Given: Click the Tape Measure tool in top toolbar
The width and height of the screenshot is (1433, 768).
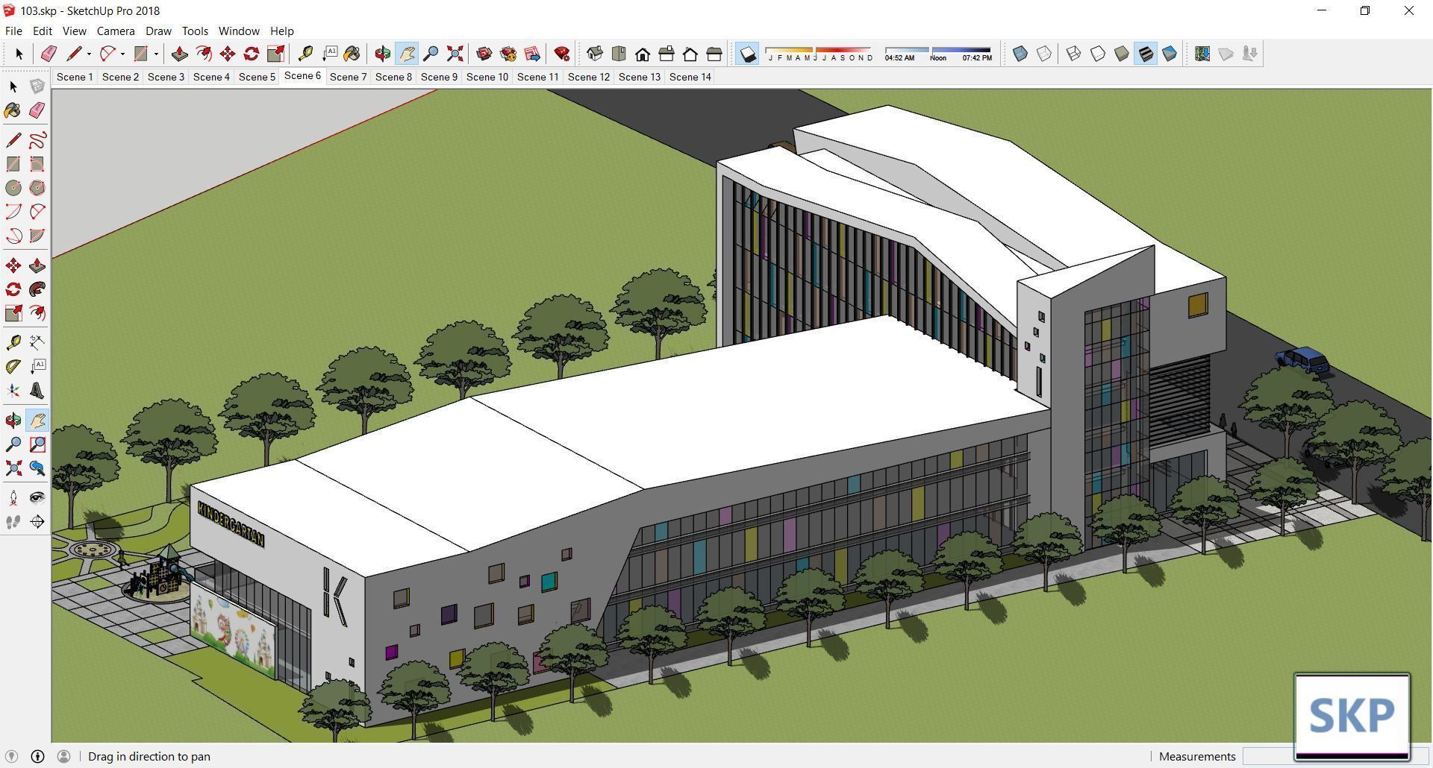Looking at the screenshot, I should (305, 54).
